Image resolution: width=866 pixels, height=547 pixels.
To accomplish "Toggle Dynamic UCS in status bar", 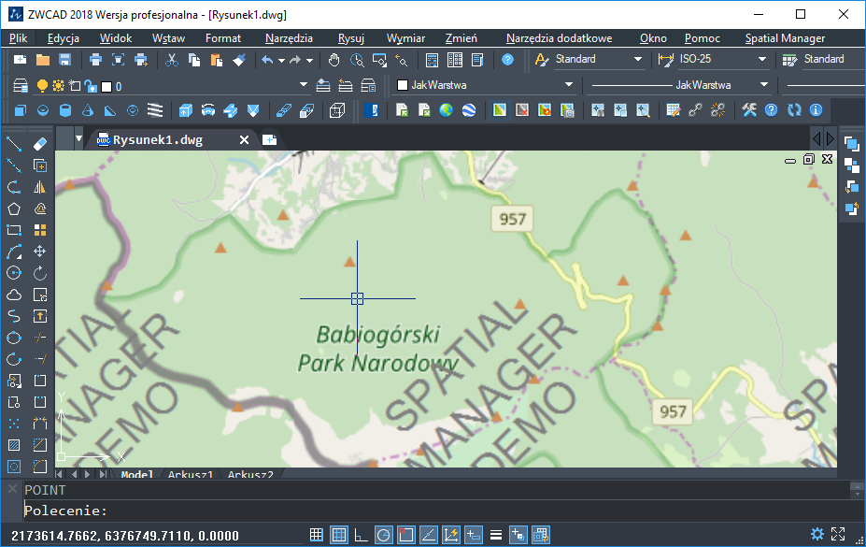I will [450, 535].
